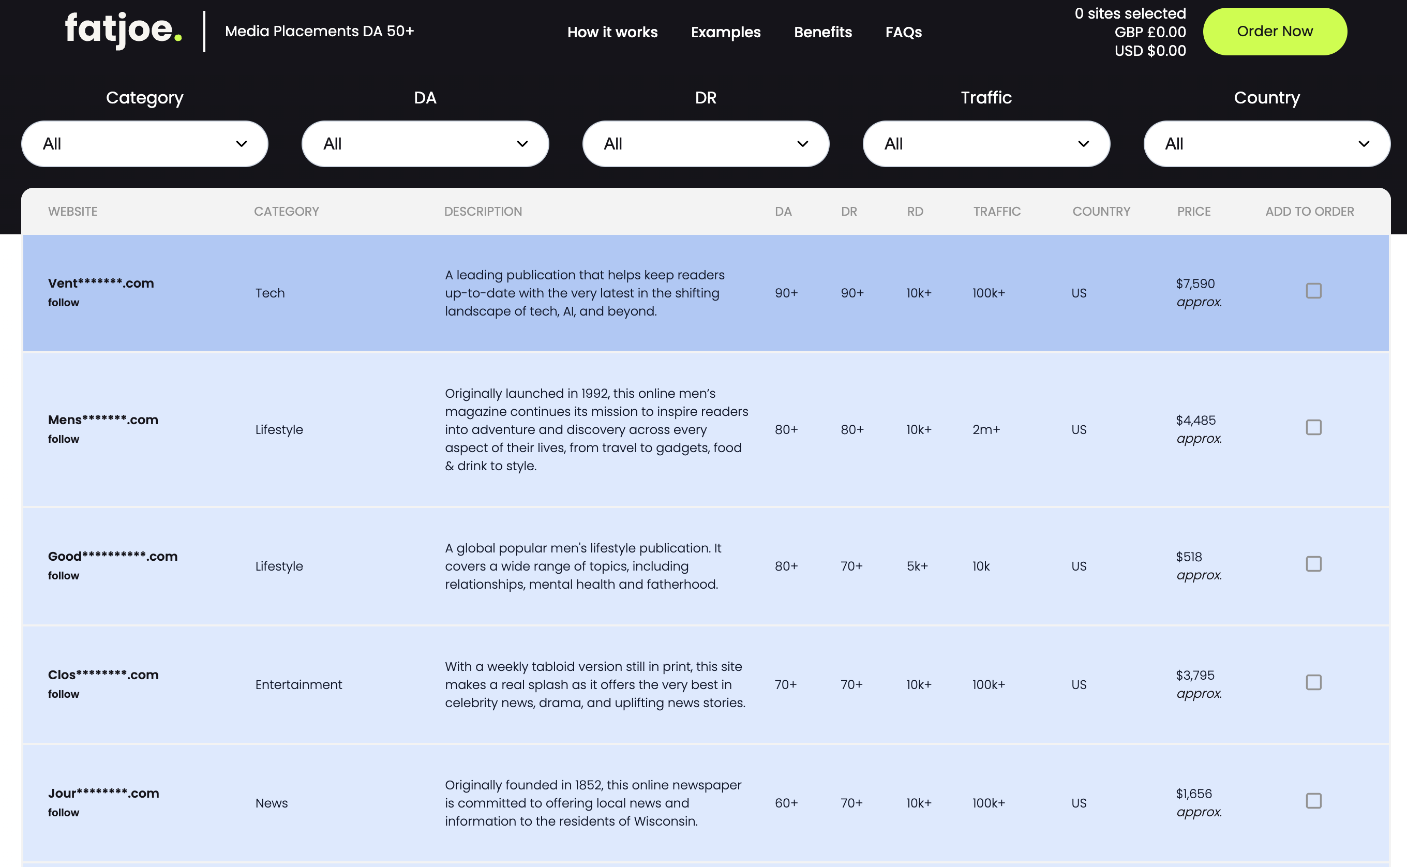This screenshot has width=1407, height=867.
Task: Enable the Clos********.com order checkbox
Action: pos(1313,682)
